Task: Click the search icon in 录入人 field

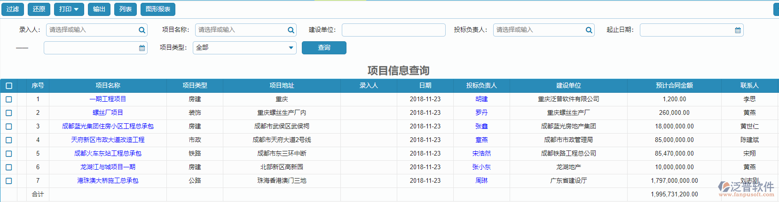Action: (x=142, y=30)
